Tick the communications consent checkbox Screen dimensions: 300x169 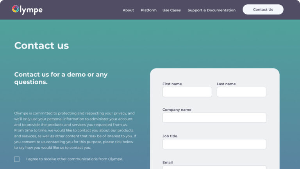click(17, 159)
